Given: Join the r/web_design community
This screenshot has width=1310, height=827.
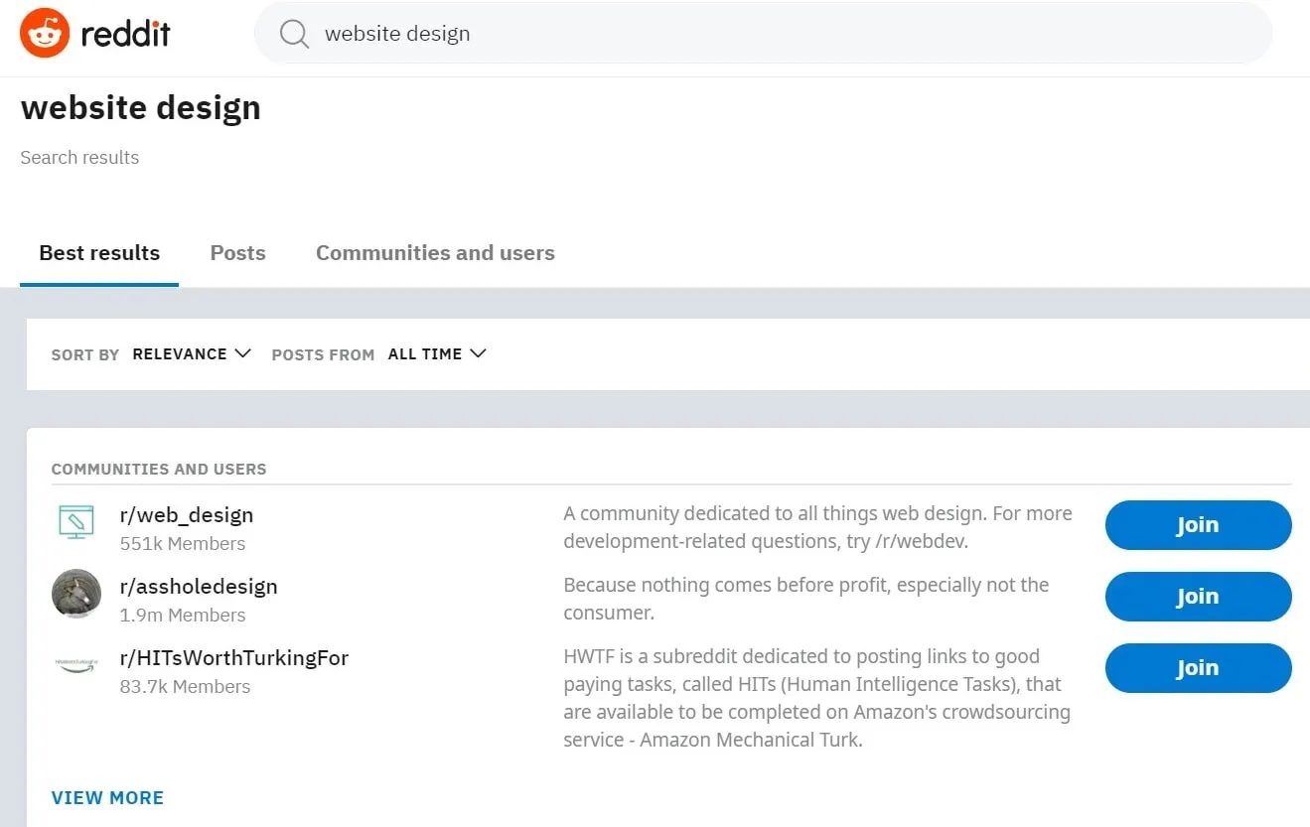Looking at the screenshot, I should click(1198, 525).
